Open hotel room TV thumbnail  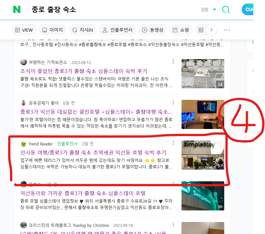point(203,114)
